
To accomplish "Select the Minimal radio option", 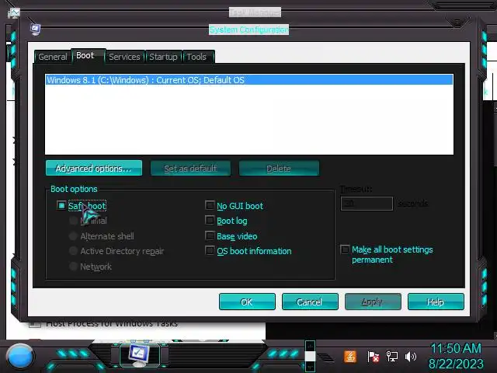I will coord(73,221).
